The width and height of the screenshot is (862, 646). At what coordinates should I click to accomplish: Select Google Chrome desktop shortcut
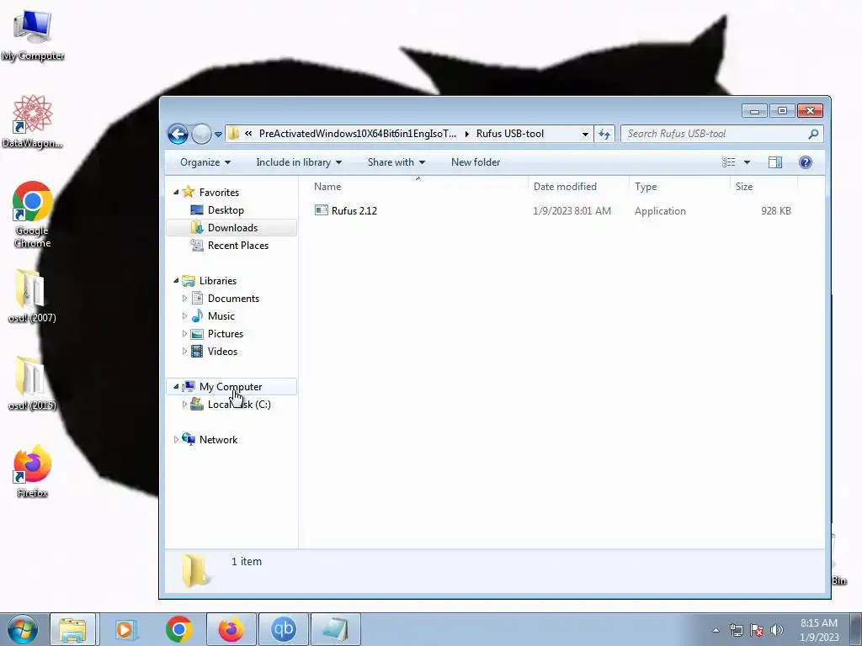click(x=33, y=214)
